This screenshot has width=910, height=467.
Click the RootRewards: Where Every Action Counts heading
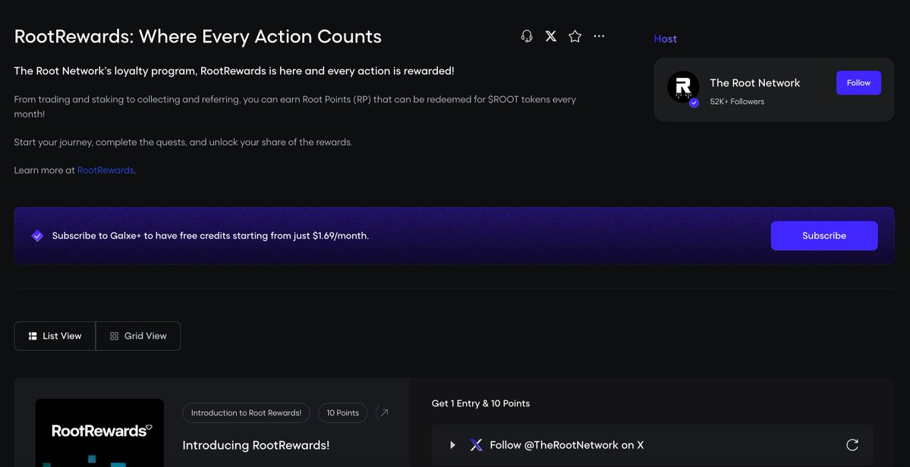pyautogui.click(x=198, y=36)
